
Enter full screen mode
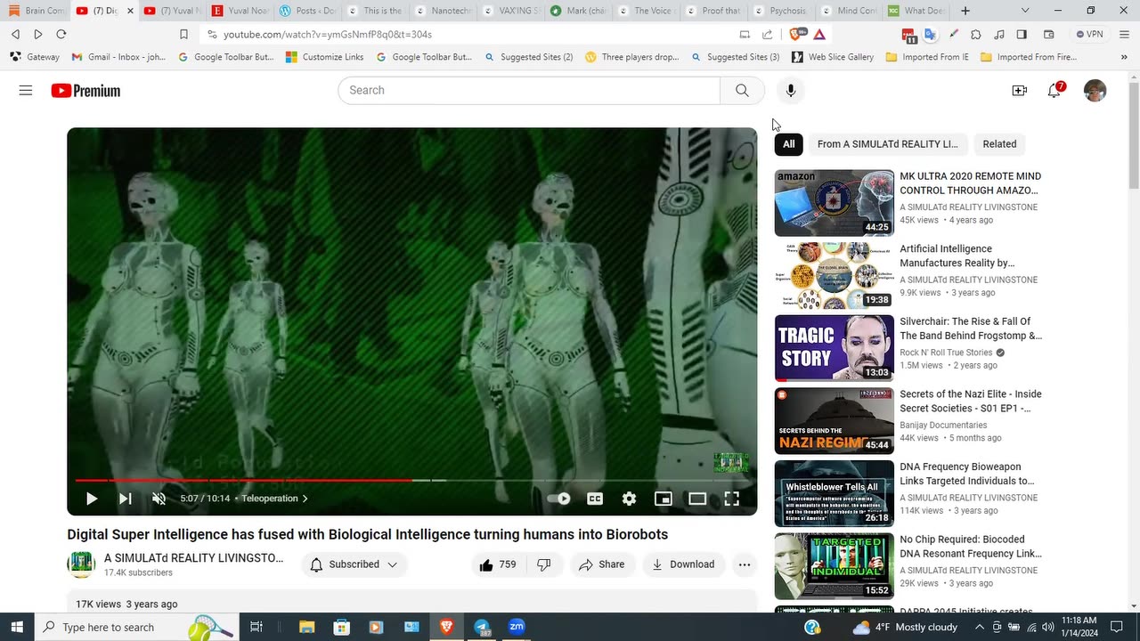(731, 499)
